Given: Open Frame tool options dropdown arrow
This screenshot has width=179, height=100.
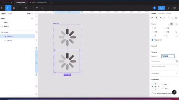Looking at the screenshot, I should (x=16, y=8).
